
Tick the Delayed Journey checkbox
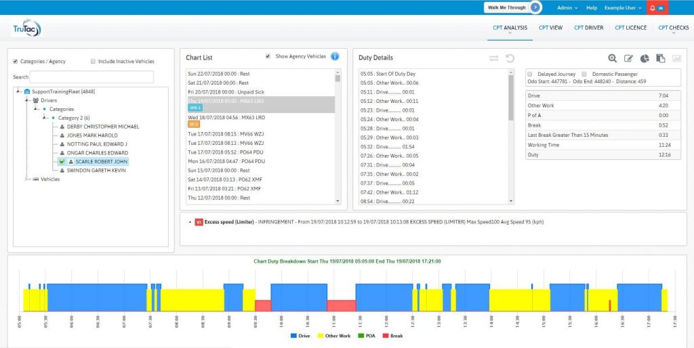531,74
